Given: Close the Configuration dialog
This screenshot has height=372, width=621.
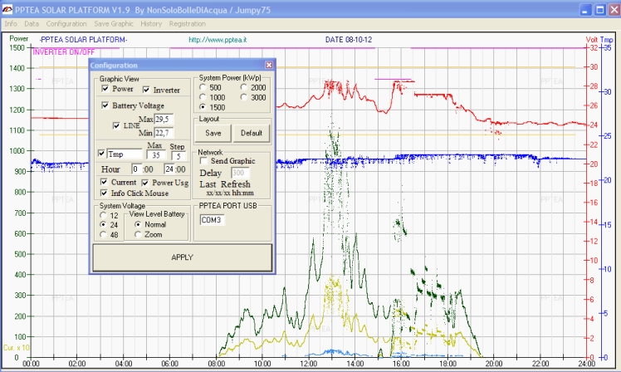Looking at the screenshot, I should point(269,65).
